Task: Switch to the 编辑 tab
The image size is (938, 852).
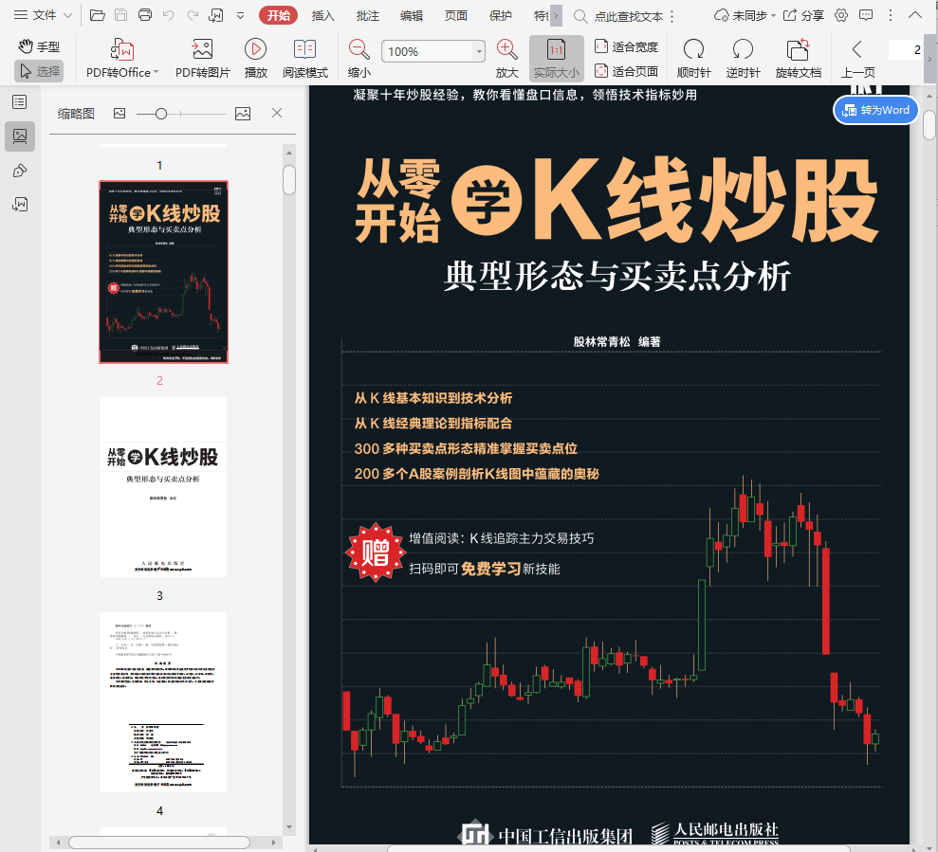Action: [x=412, y=15]
